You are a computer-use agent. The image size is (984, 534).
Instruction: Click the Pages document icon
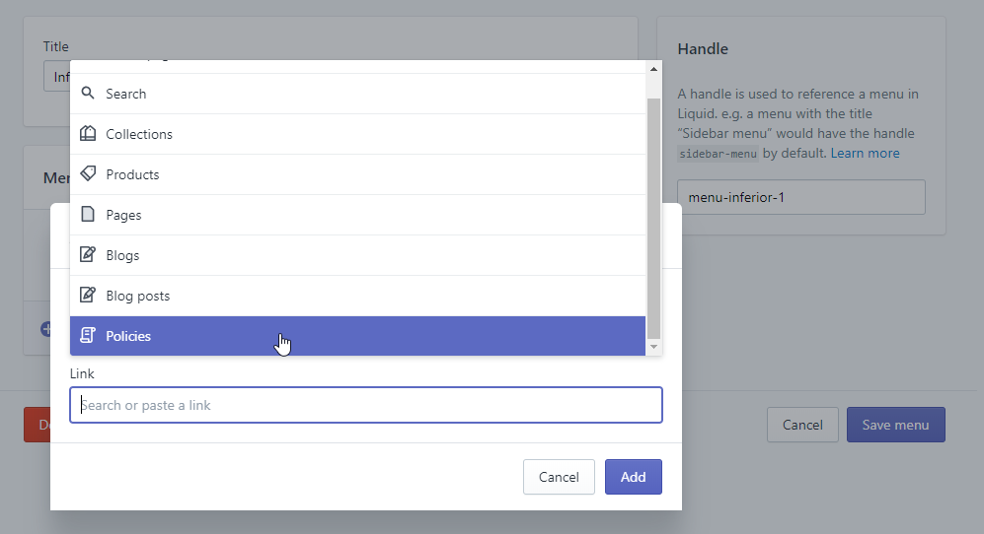pos(88,215)
